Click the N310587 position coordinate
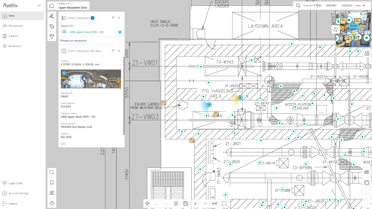The image size is (372, 209). [x=331, y=5]
